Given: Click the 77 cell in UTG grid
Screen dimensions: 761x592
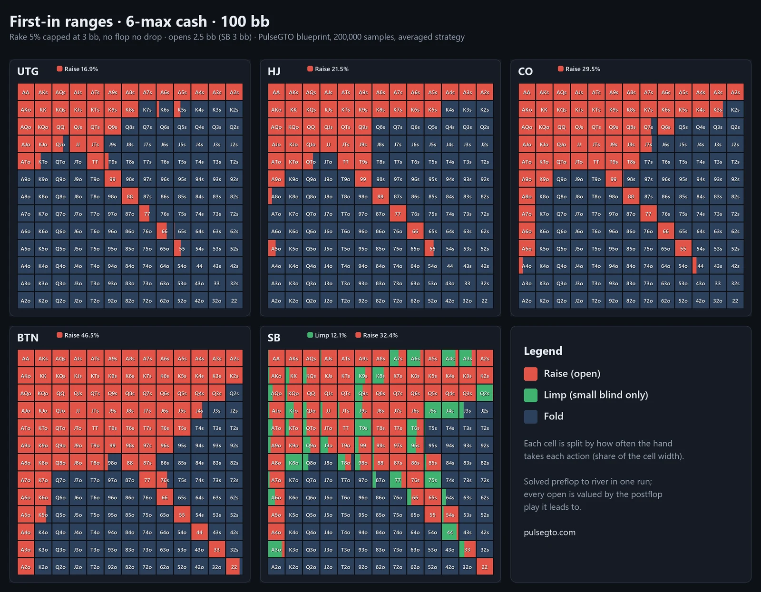Looking at the screenshot, I should tap(147, 214).
